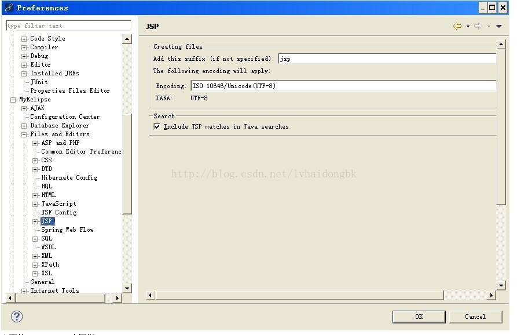Expand the XML tree node
The width and height of the screenshot is (517, 335).
click(x=35, y=256)
